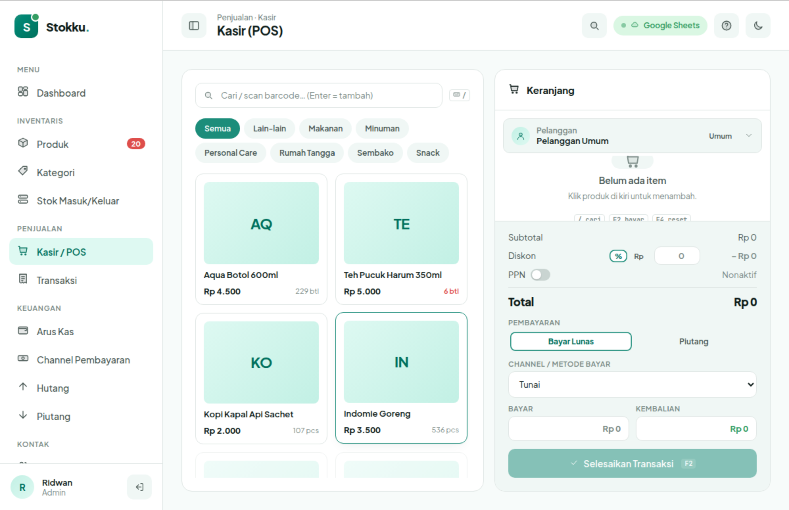This screenshot has width=789, height=510.
Task: Select the Semua category chip
Action: point(217,128)
